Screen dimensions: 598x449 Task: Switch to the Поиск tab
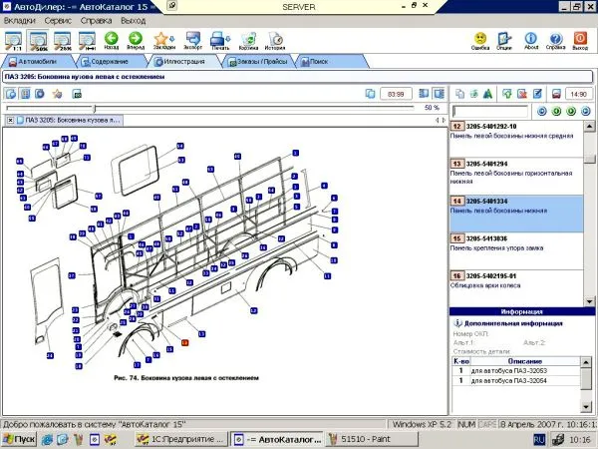coord(330,62)
